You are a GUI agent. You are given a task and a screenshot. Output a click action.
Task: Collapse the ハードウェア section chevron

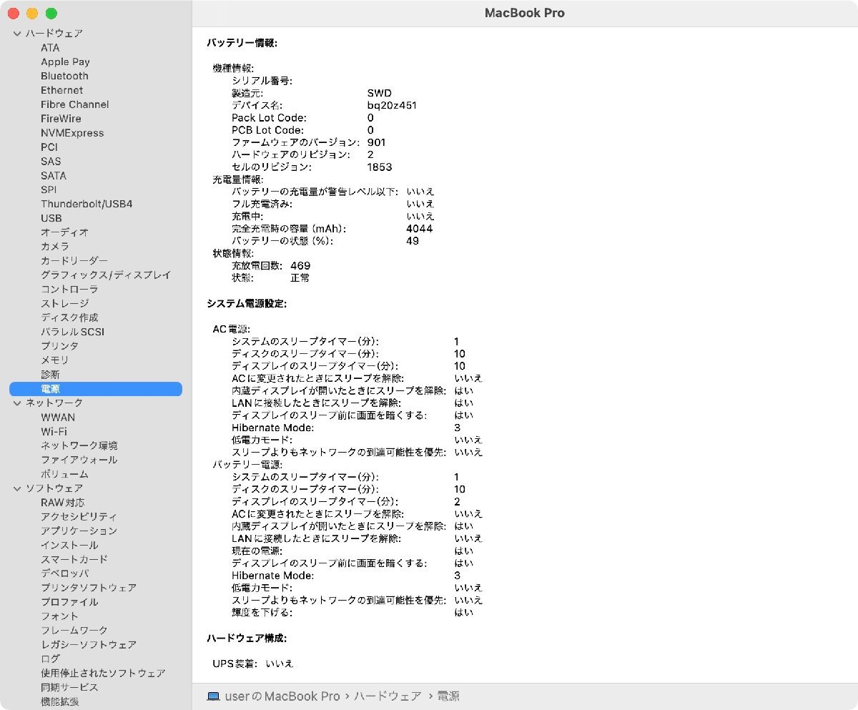point(17,34)
